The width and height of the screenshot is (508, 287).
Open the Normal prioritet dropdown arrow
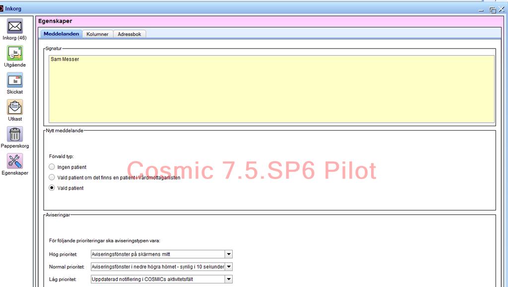click(x=229, y=267)
